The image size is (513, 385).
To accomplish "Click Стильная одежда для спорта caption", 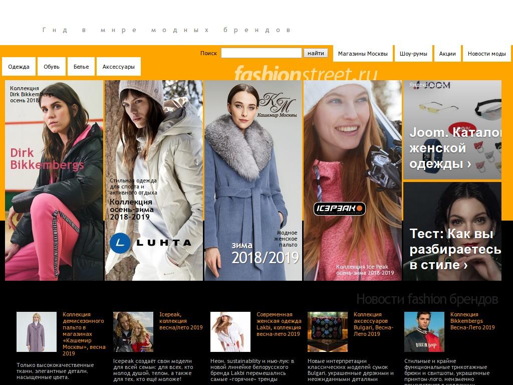I will (x=133, y=186).
